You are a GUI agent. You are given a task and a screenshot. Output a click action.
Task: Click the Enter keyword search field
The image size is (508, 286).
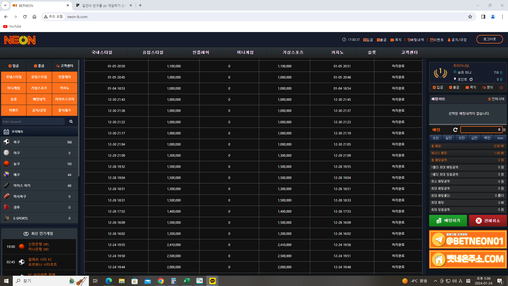pos(33,122)
